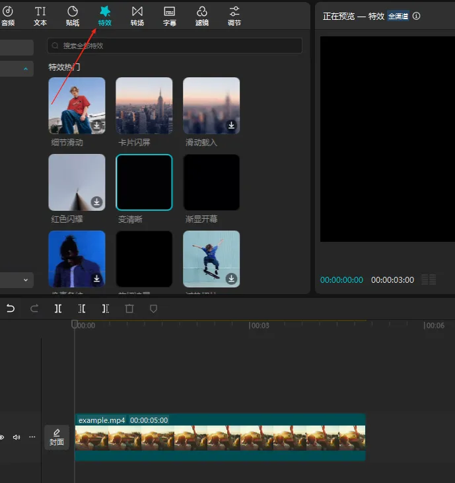Viewport: 455px width, 483px height.
Task: Expand the lower sidebar category down chevron
Action: coord(26,279)
